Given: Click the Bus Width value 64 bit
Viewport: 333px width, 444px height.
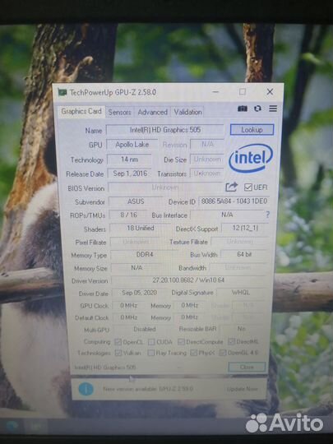Looking at the screenshot, I should point(244,254).
